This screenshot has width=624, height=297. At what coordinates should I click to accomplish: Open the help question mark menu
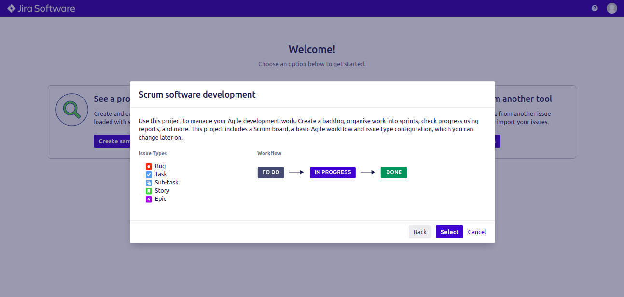[595, 8]
